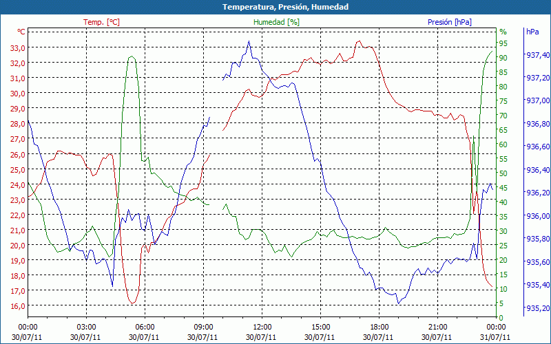Click the 03:00 time axis label
Screen dimensions: 551x344
[x=87, y=327]
